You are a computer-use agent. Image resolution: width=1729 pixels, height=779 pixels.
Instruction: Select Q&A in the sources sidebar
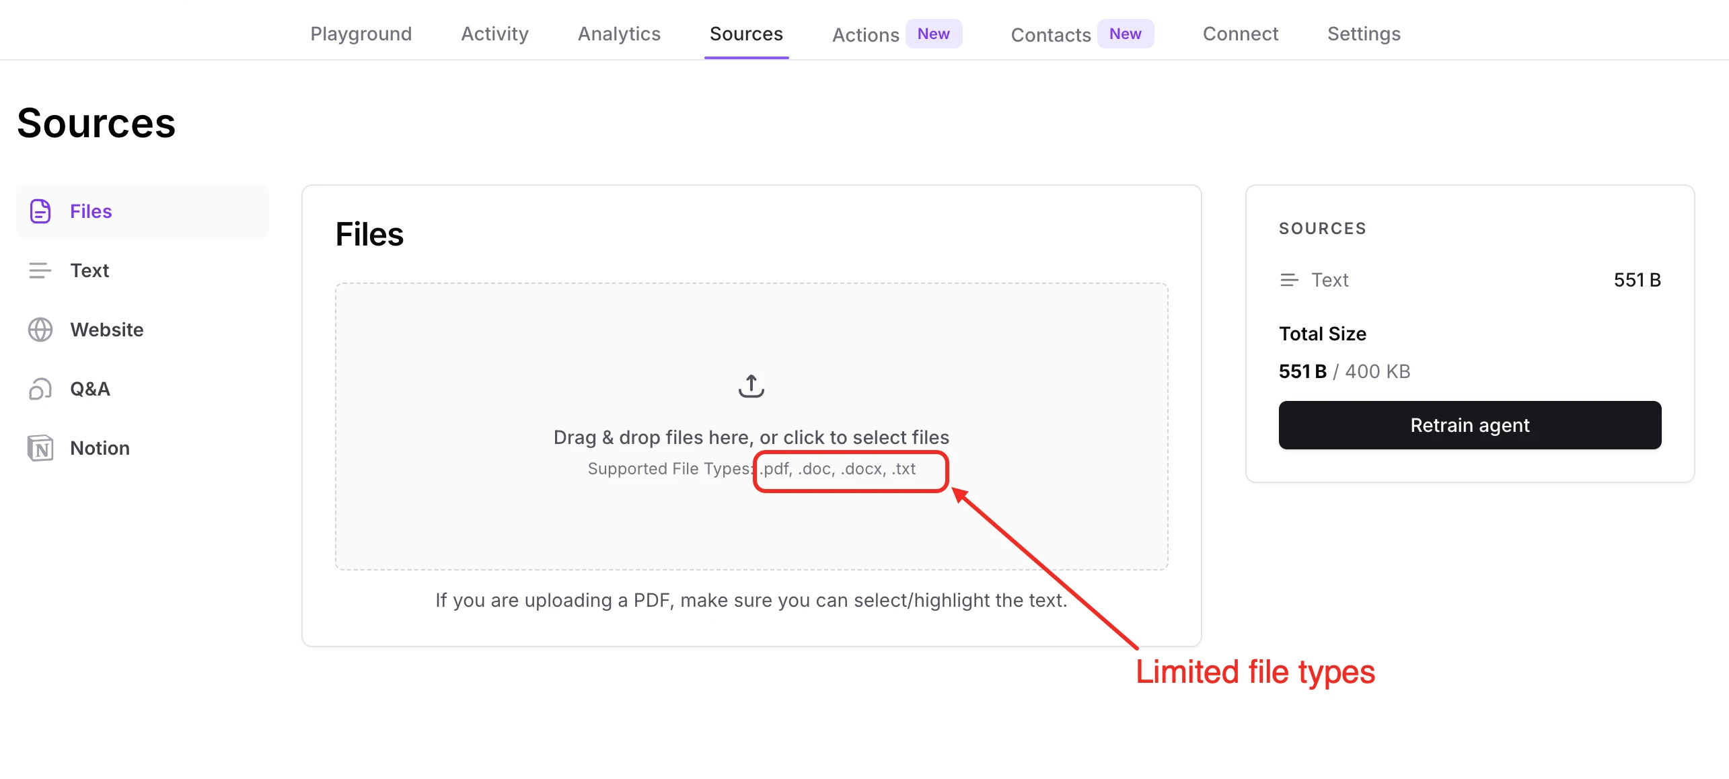pyautogui.click(x=143, y=389)
